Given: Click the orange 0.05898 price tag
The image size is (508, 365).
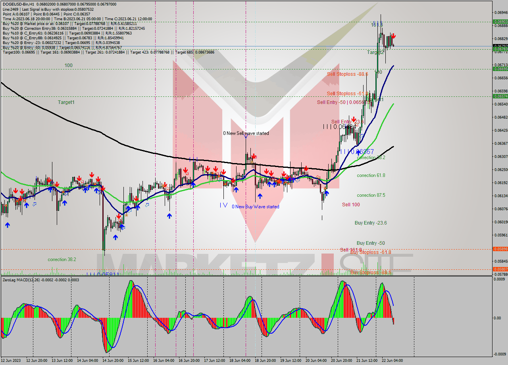Looking at the screenshot, I should point(500,249).
